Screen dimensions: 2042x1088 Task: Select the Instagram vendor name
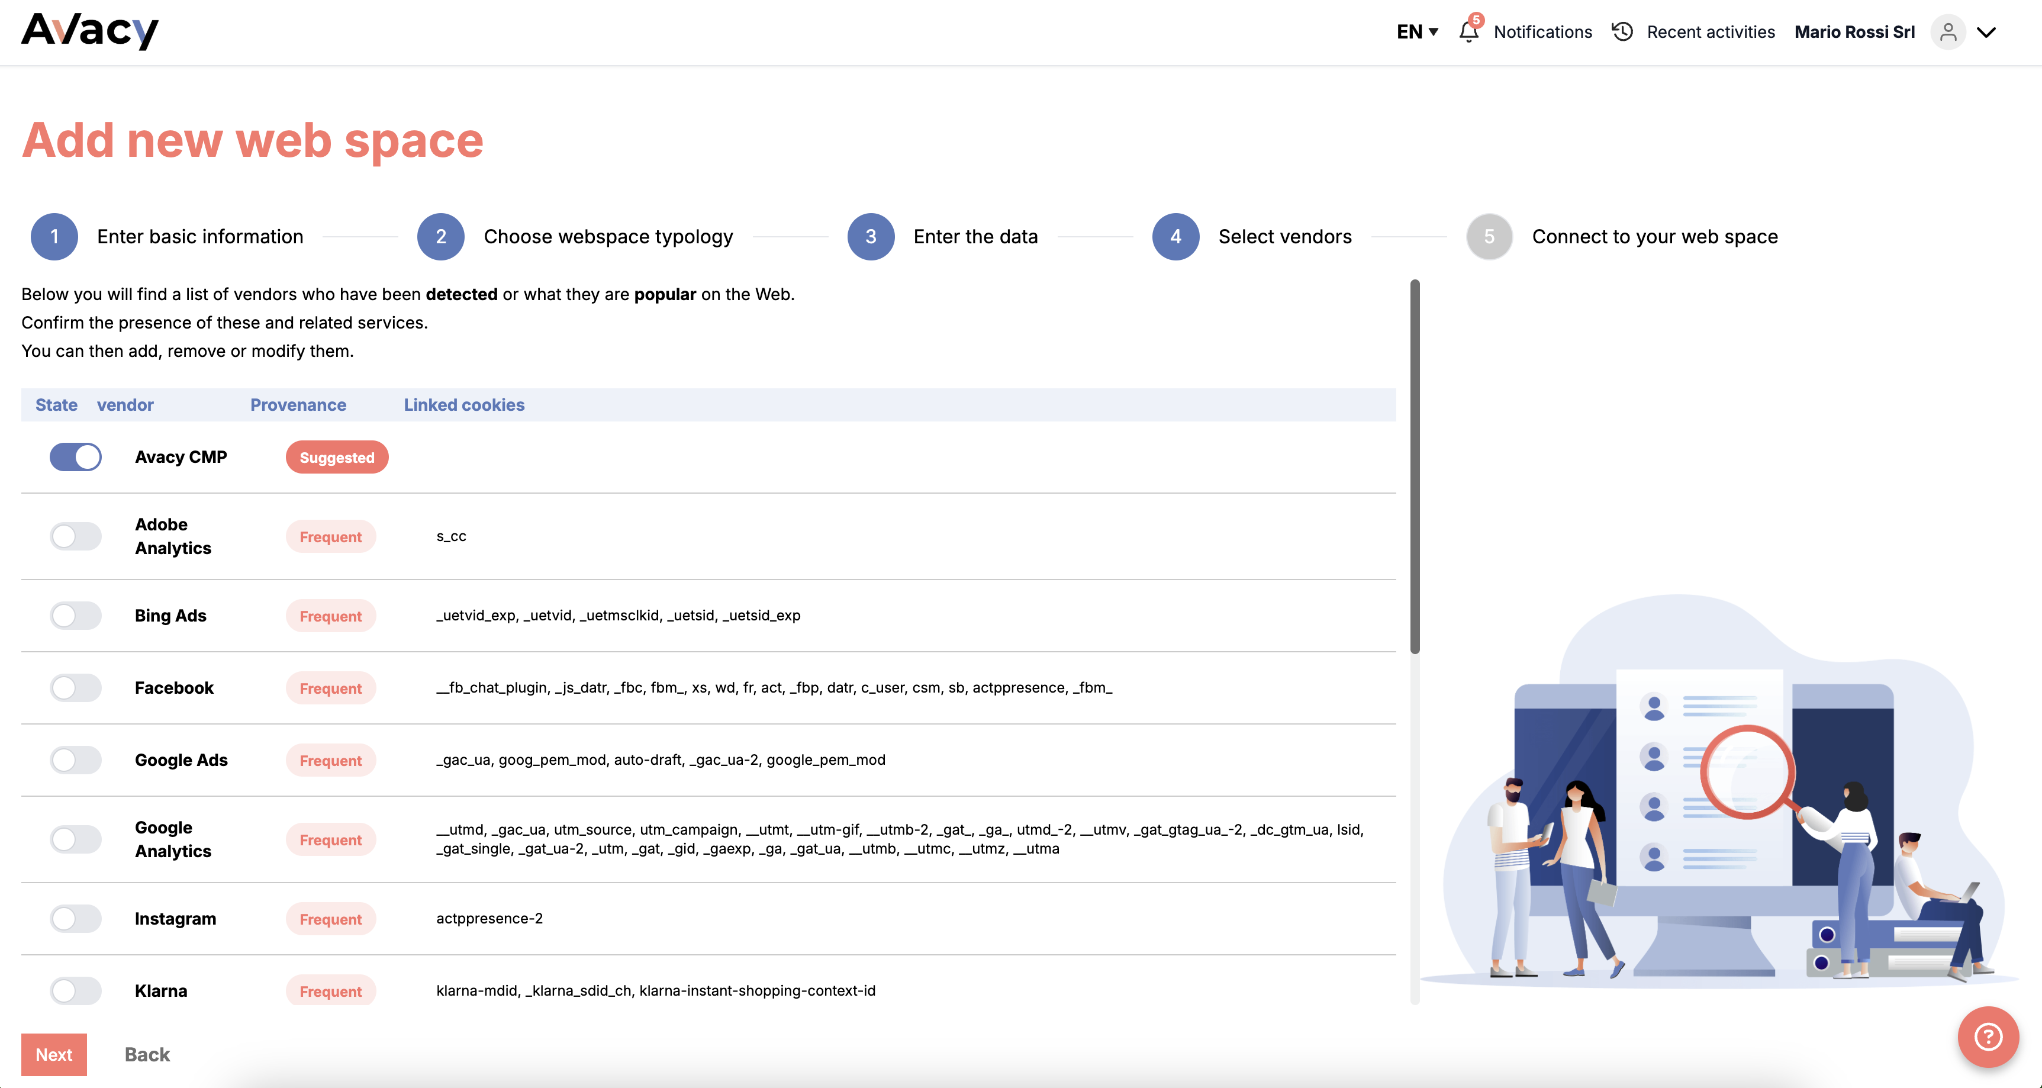coord(175,918)
